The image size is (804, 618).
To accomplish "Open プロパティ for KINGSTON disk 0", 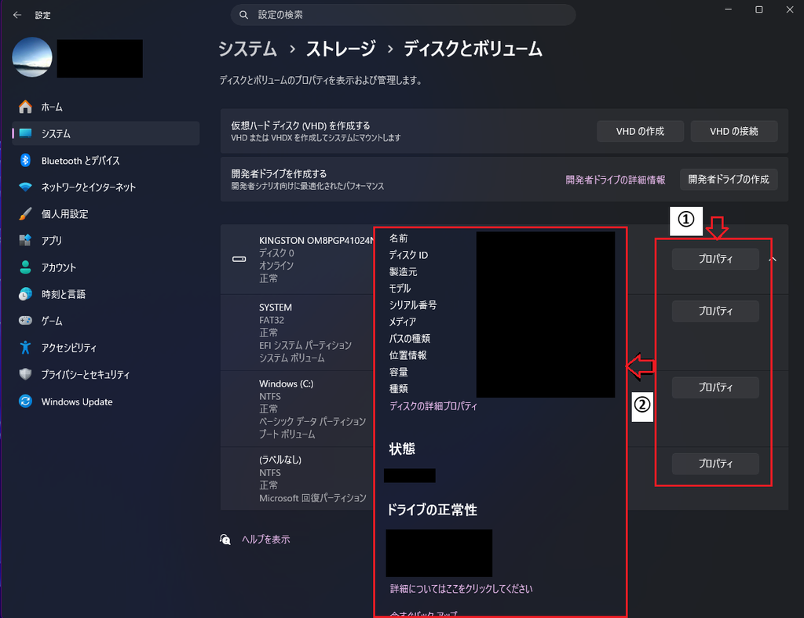I will click(x=715, y=259).
